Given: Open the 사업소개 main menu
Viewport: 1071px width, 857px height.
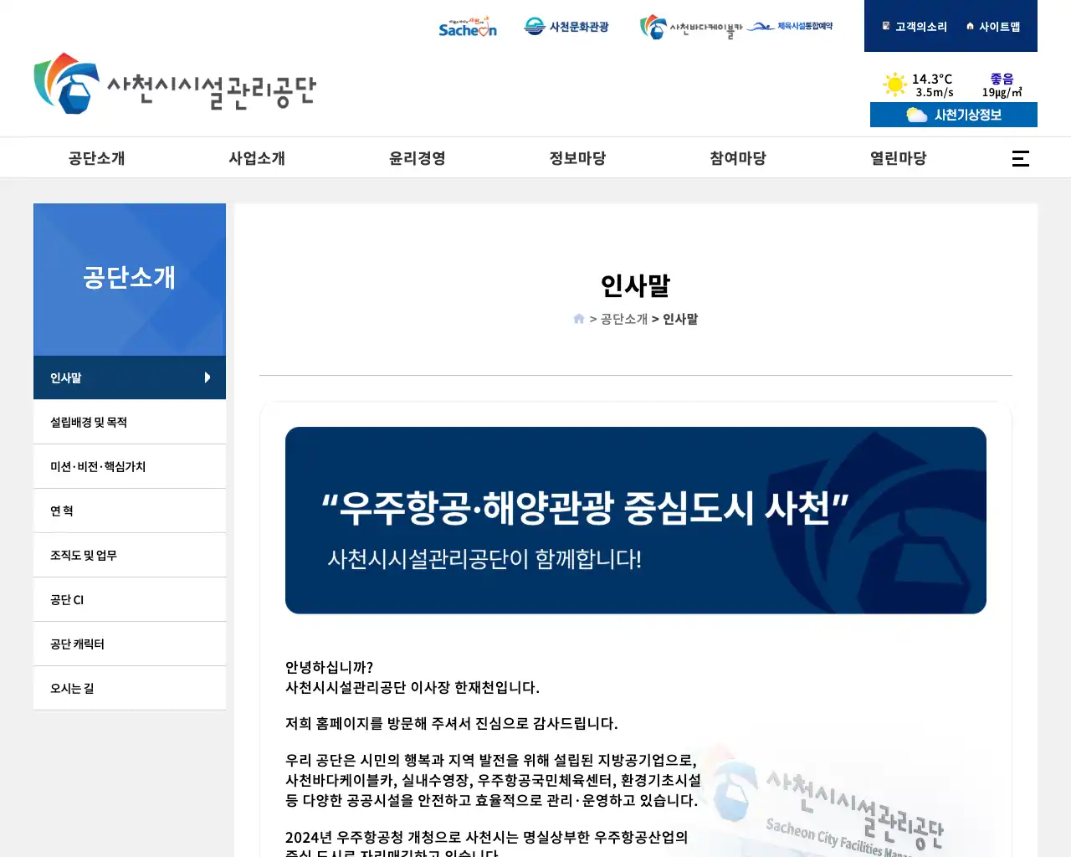Looking at the screenshot, I should click(x=257, y=158).
